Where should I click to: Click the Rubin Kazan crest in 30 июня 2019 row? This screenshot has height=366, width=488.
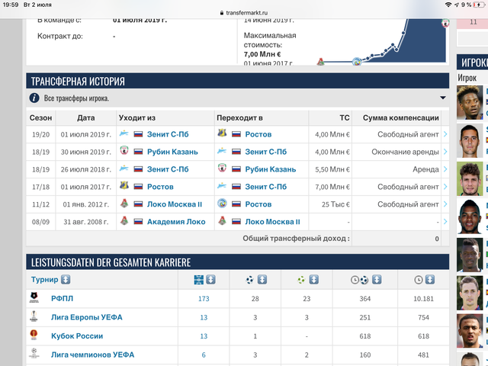point(124,151)
